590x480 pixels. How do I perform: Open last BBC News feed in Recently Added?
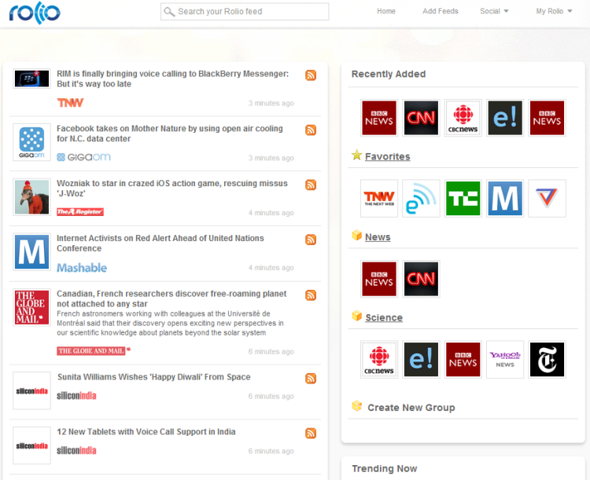[x=547, y=118]
